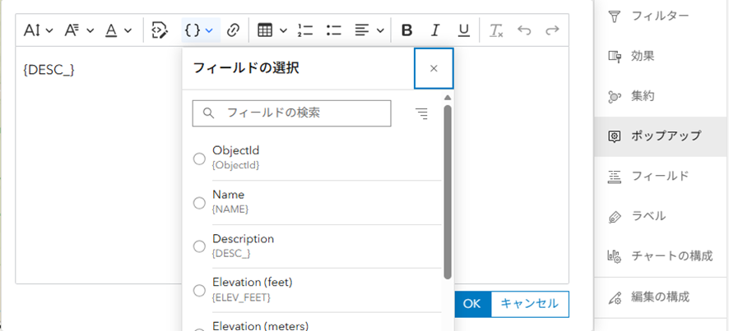Viewport: 729px width, 331px height.
Task: Open チャートの構成 in side panel
Action: pos(660,255)
